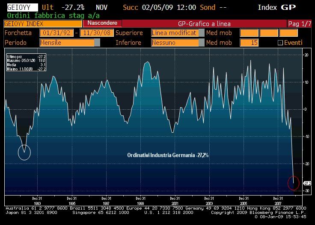Screen dimensions: 315x225
Task: Click the -10 value on y-axis
Action: tap(306, 137)
